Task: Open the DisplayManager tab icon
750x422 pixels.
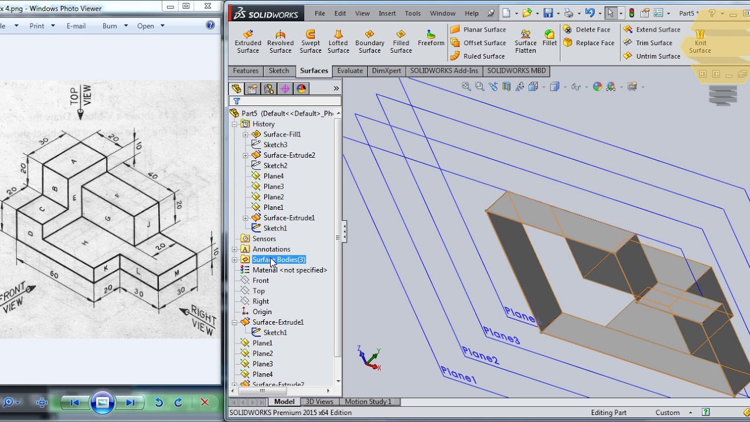Action: coord(301,89)
